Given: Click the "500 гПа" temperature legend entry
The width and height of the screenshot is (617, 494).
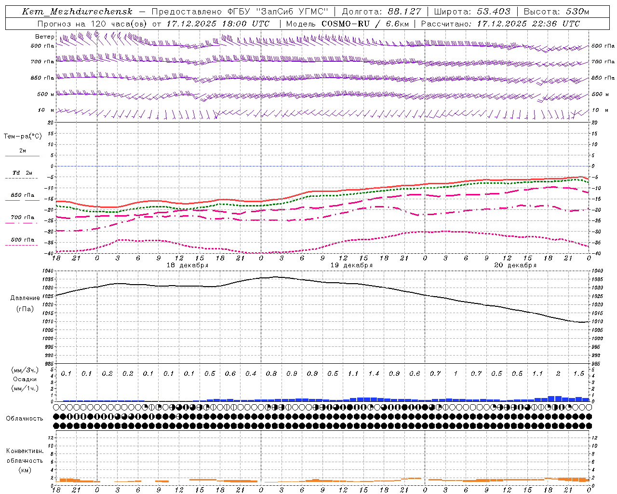Looking at the screenshot, I should pos(23,239).
